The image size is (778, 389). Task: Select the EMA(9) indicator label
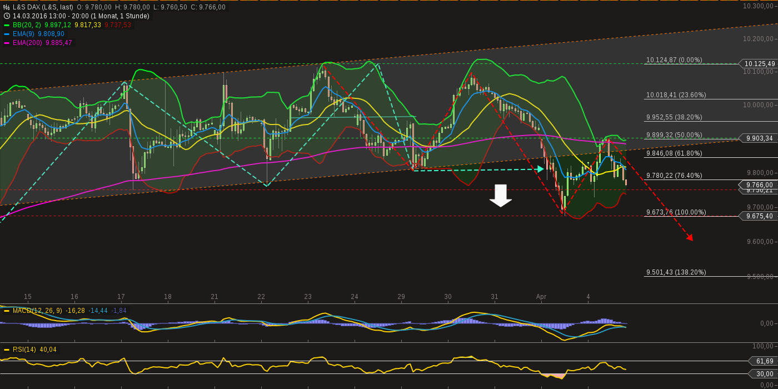tap(24, 34)
